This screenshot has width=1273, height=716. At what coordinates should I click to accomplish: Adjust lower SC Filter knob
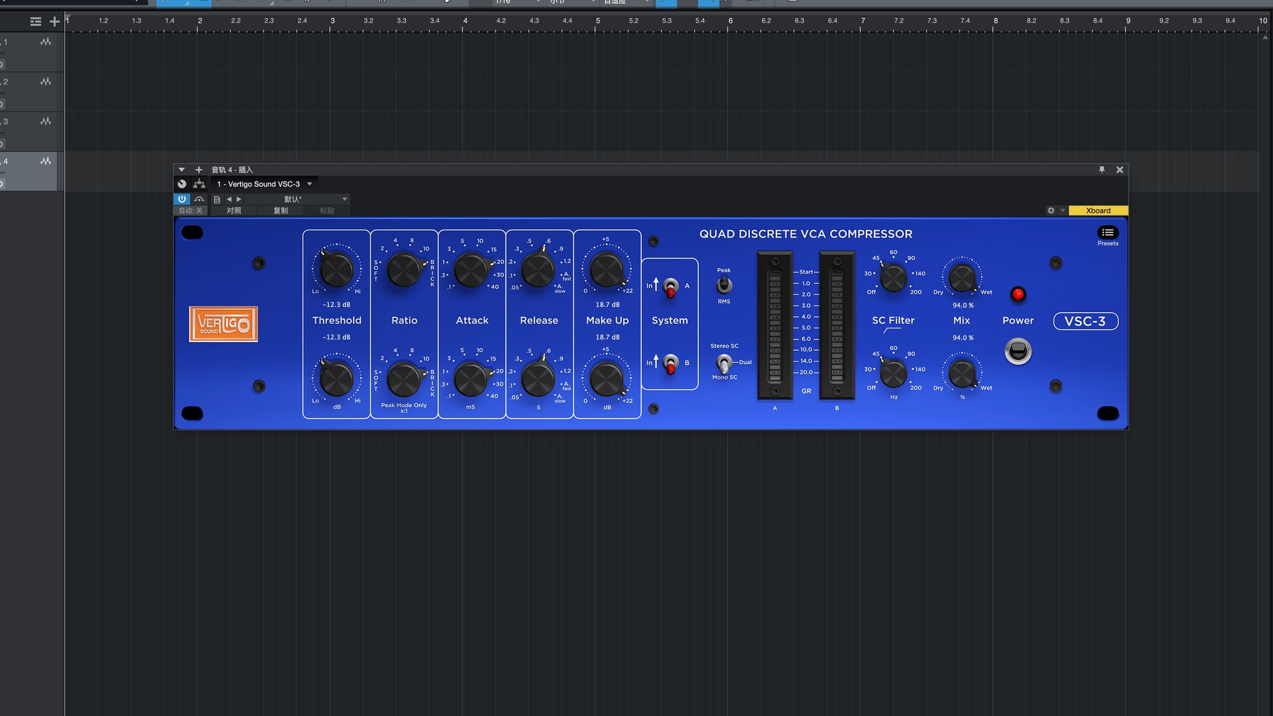[x=893, y=374]
